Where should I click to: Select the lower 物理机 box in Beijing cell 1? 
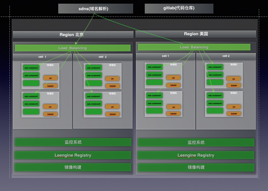pyautogui.click(x=40, y=104)
